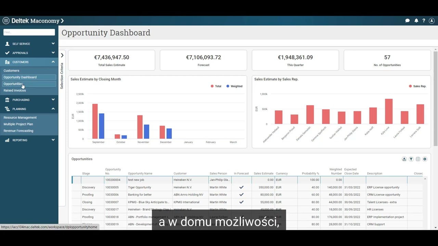The image size is (438, 246).
Task: Export the Opportunities table via download icon
Action: click(404, 159)
